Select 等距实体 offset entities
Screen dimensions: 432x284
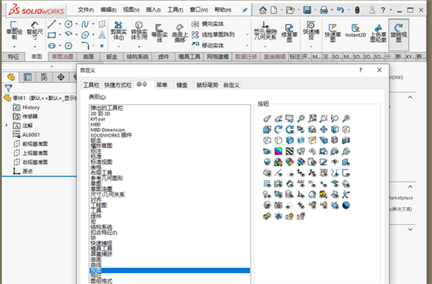159,32
